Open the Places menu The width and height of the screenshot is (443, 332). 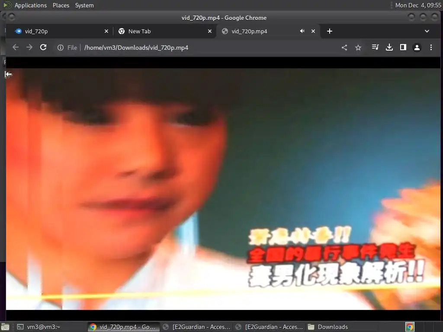tap(61, 5)
